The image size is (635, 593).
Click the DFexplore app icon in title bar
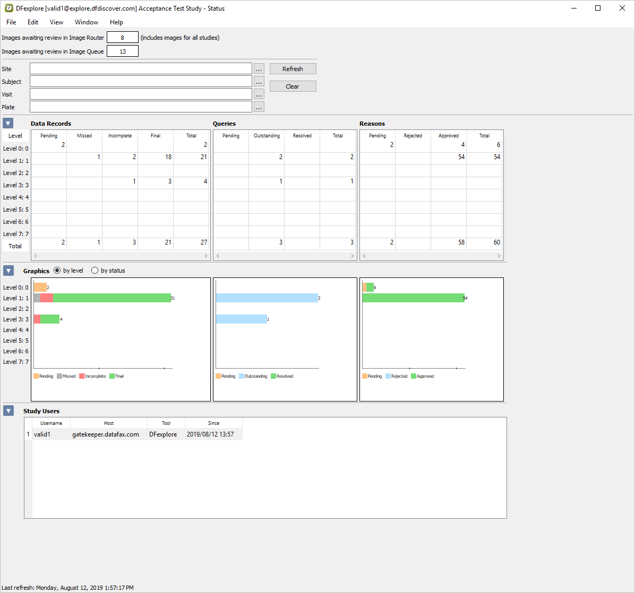[x=9, y=8]
